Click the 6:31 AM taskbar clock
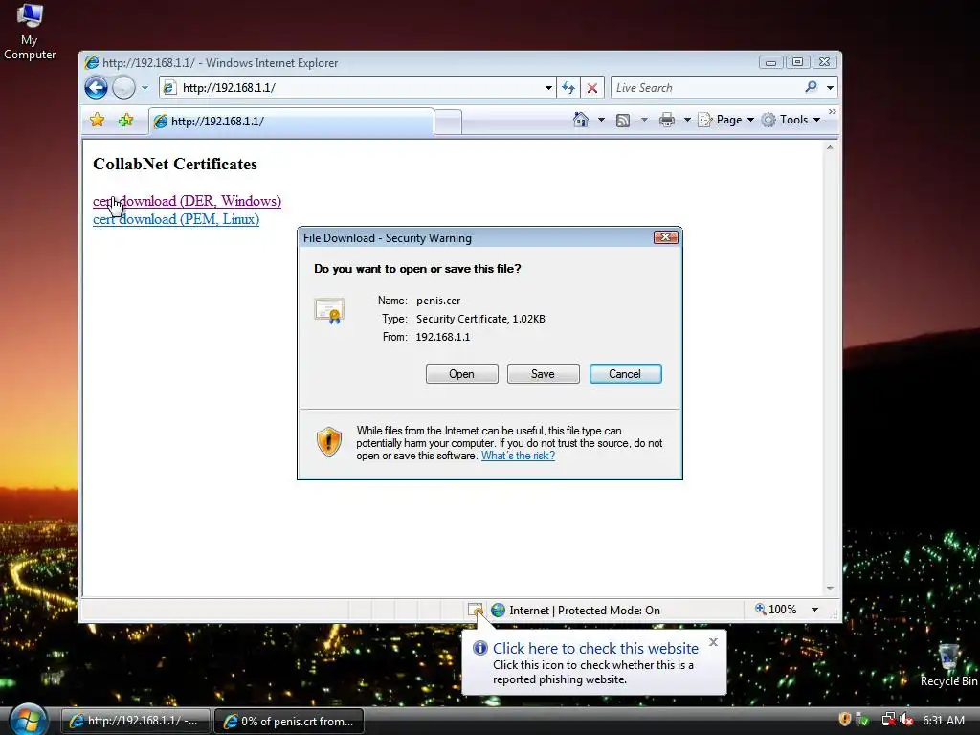This screenshot has height=735, width=980. point(944,720)
